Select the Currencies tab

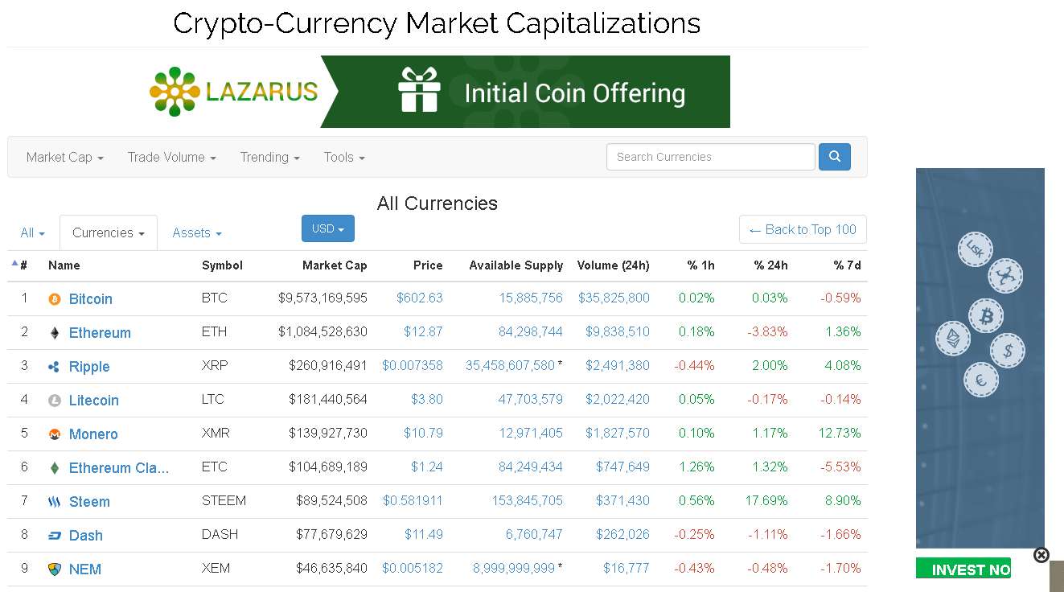tap(109, 233)
